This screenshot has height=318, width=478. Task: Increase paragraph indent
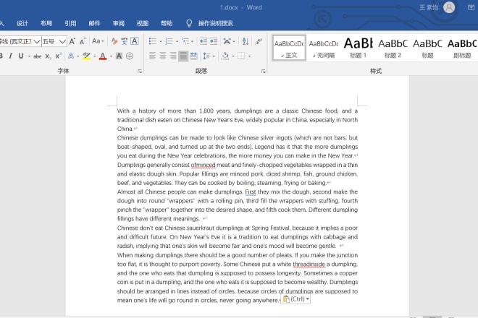(x=214, y=41)
